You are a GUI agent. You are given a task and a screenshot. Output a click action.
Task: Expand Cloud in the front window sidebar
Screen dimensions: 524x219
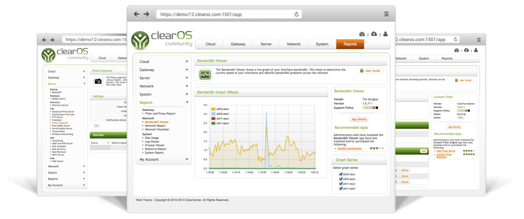[164, 62]
